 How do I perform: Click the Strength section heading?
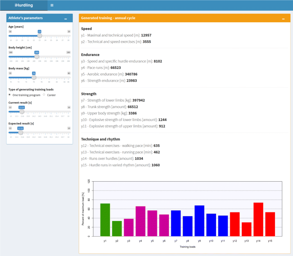point(89,94)
